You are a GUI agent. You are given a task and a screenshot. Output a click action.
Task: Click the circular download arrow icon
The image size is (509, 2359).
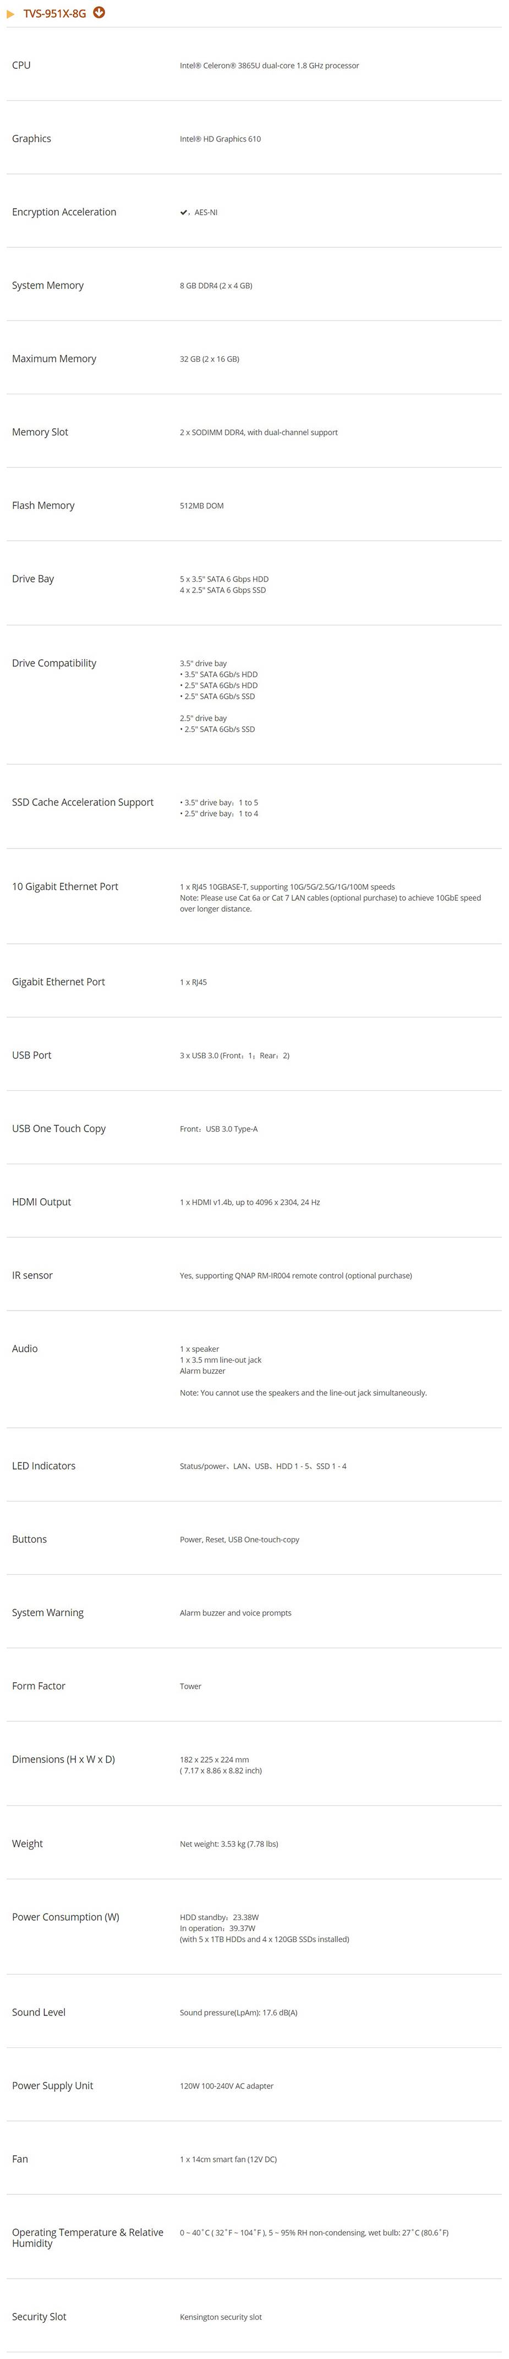click(99, 13)
